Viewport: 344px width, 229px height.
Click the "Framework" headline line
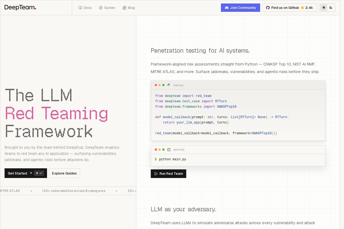click(49, 131)
